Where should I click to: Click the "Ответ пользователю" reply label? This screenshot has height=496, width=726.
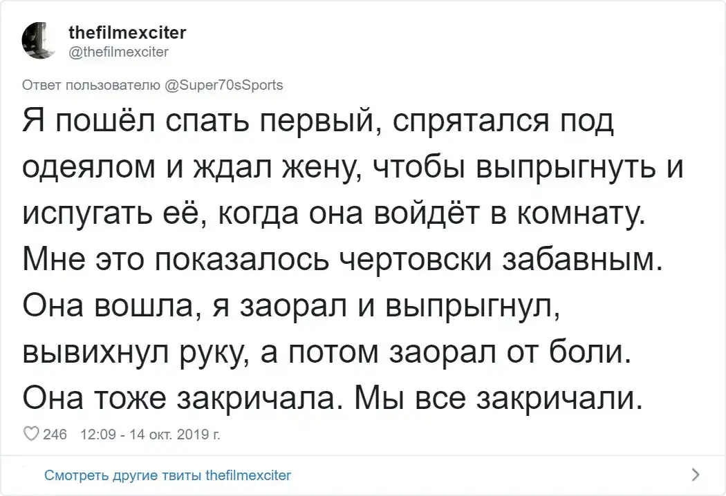tap(93, 86)
